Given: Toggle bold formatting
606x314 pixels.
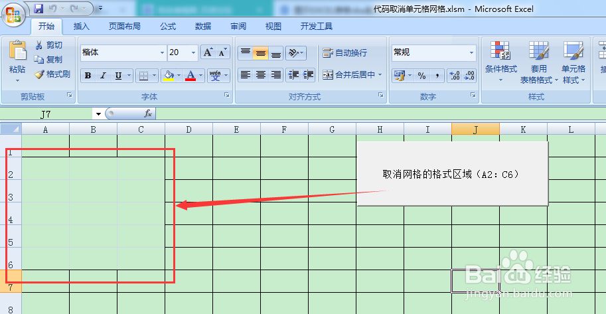Looking at the screenshot, I should (88, 76).
